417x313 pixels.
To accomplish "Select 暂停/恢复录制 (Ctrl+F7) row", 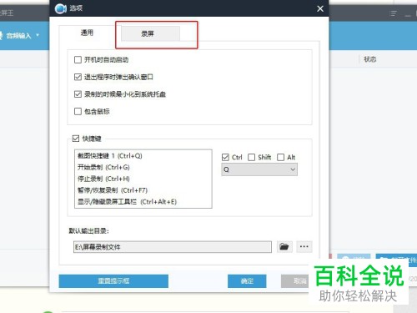I will (143, 190).
